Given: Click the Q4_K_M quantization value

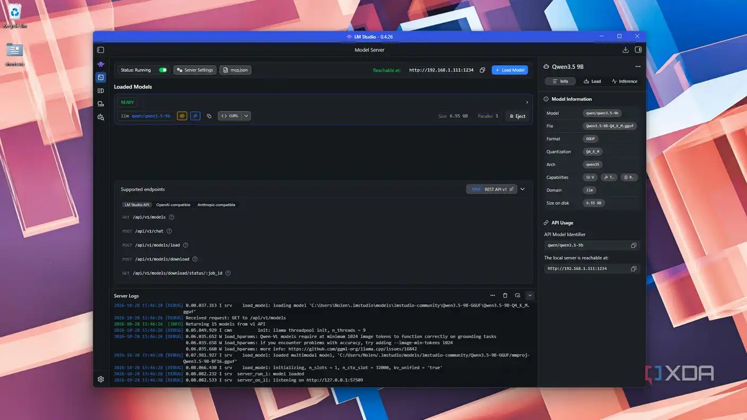Looking at the screenshot, I should [592, 151].
